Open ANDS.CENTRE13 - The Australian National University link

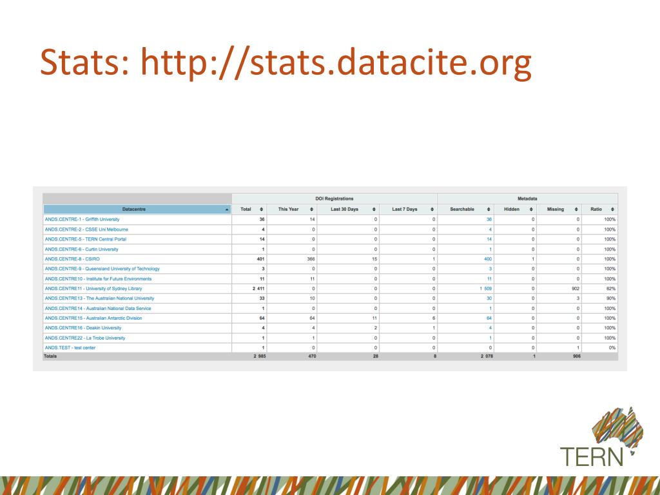click(x=99, y=298)
